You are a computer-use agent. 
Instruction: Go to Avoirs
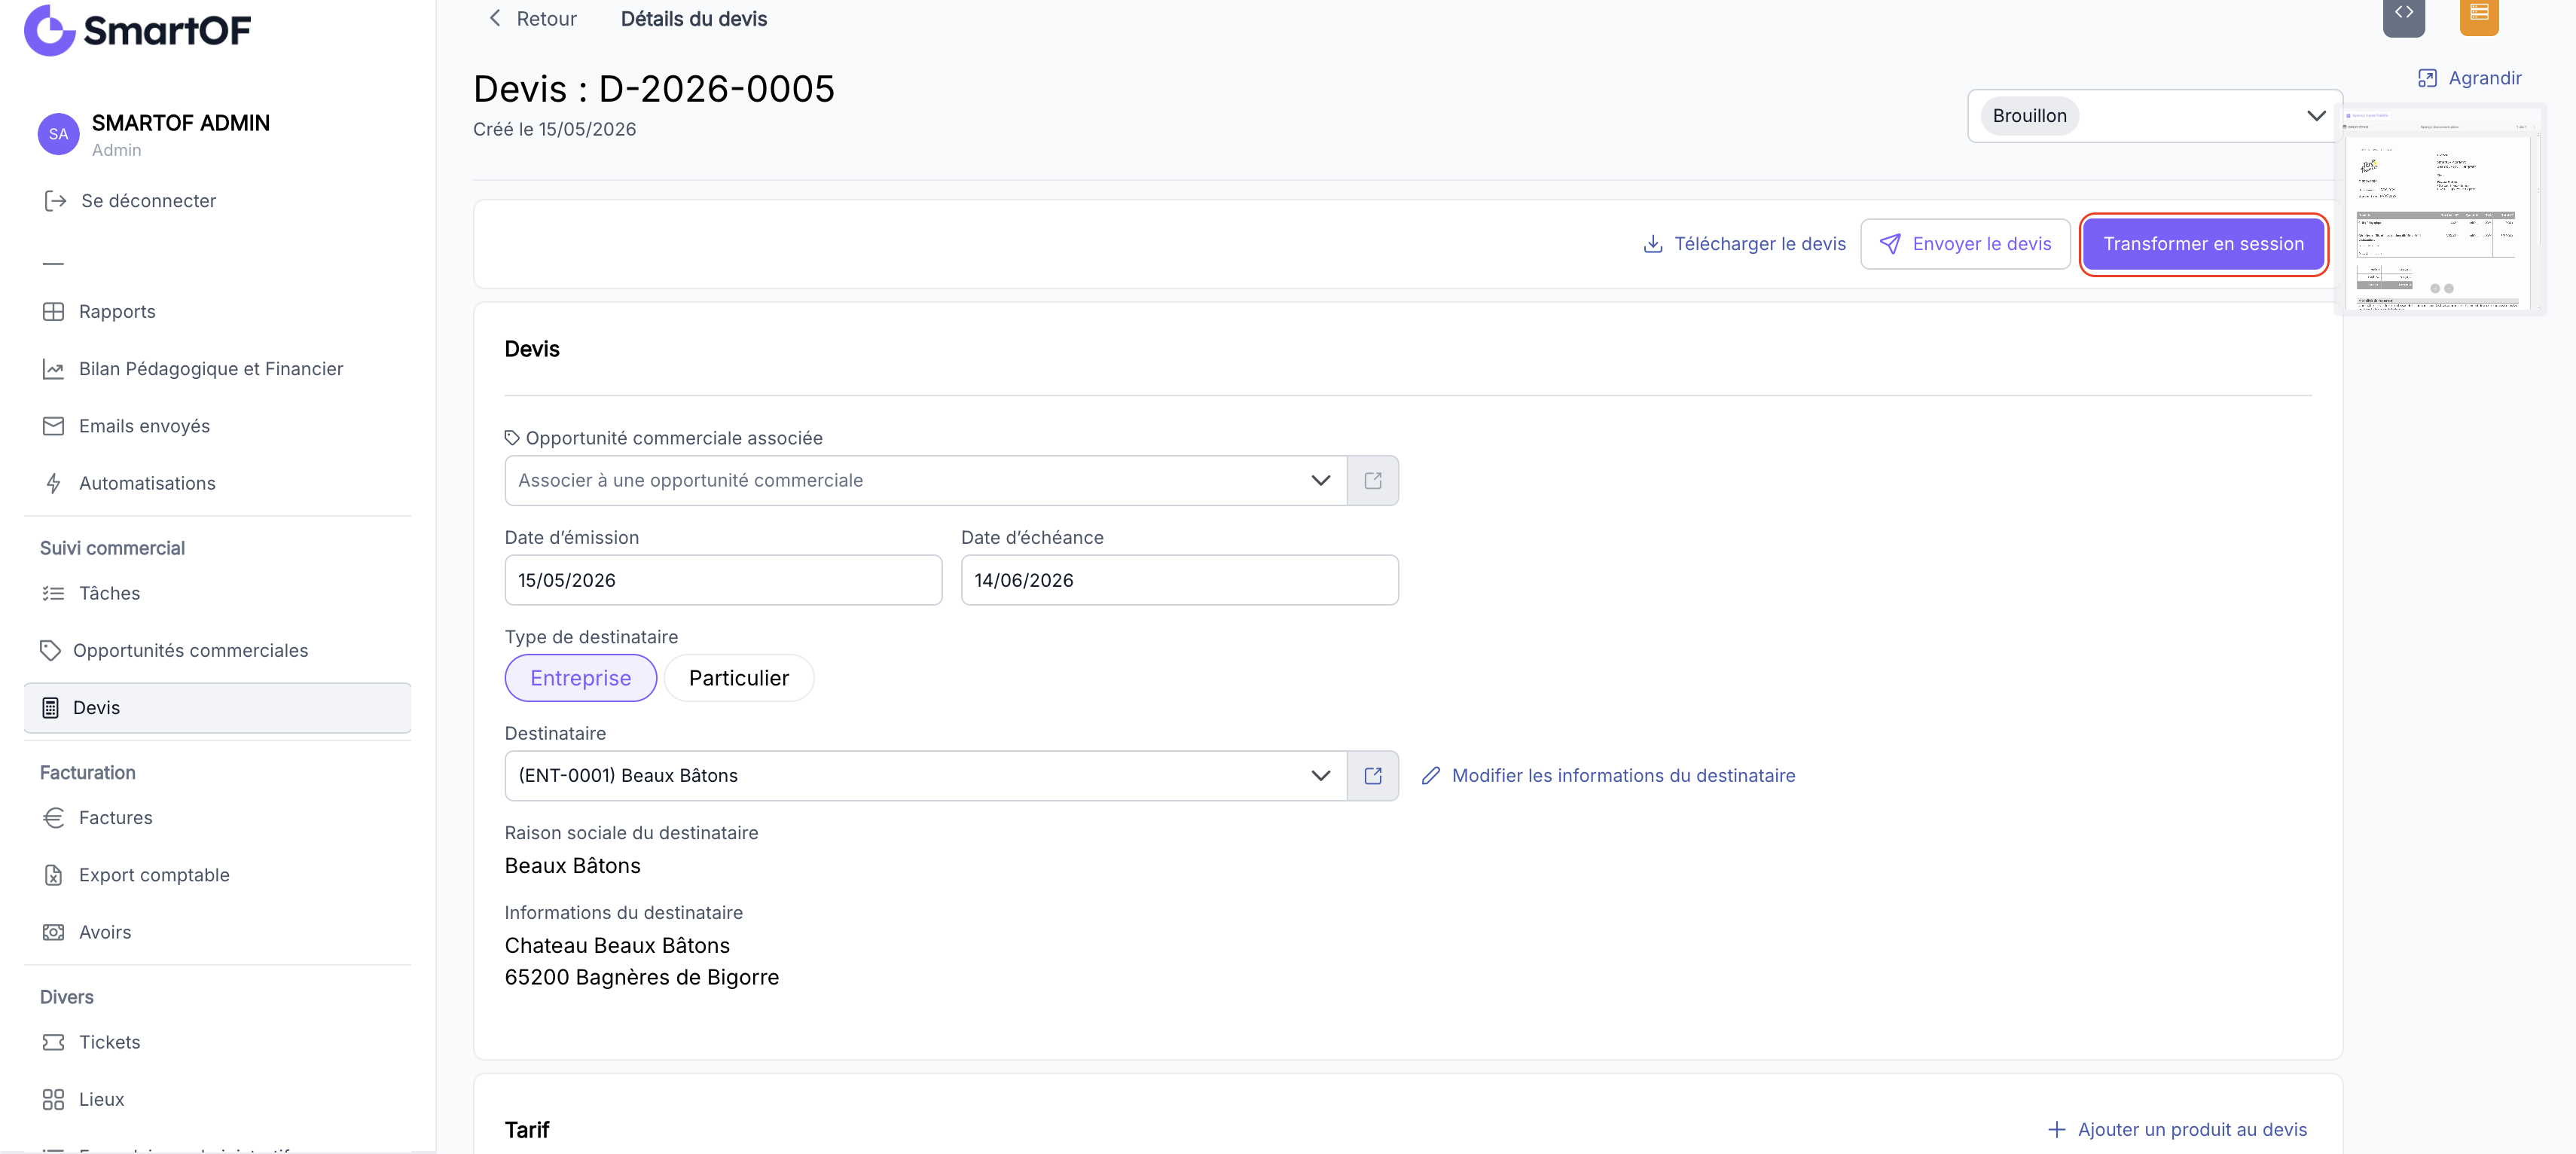click(217, 932)
